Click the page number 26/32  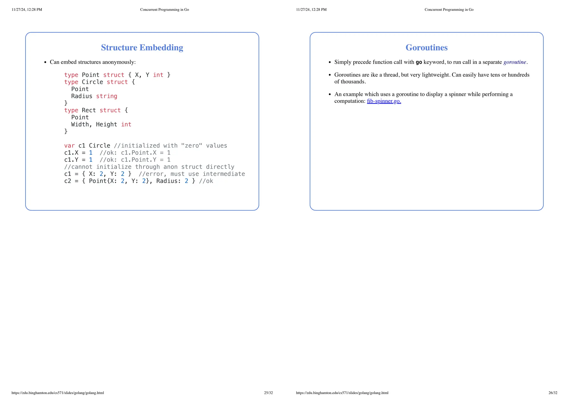(553, 393)
